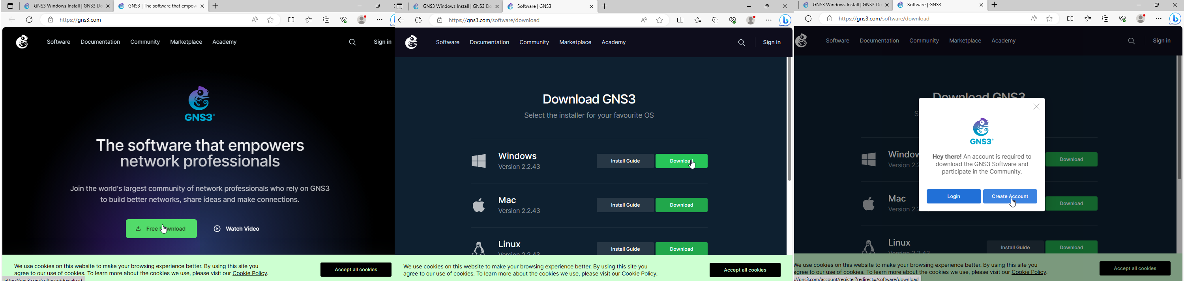Open Favorites list in right browser window
1184x281 pixels.
tap(1088, 19)
